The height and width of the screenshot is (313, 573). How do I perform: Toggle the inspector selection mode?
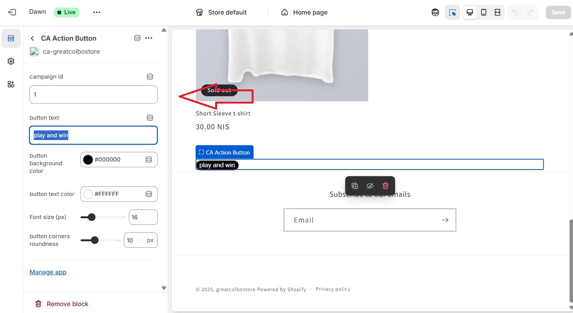453,12
